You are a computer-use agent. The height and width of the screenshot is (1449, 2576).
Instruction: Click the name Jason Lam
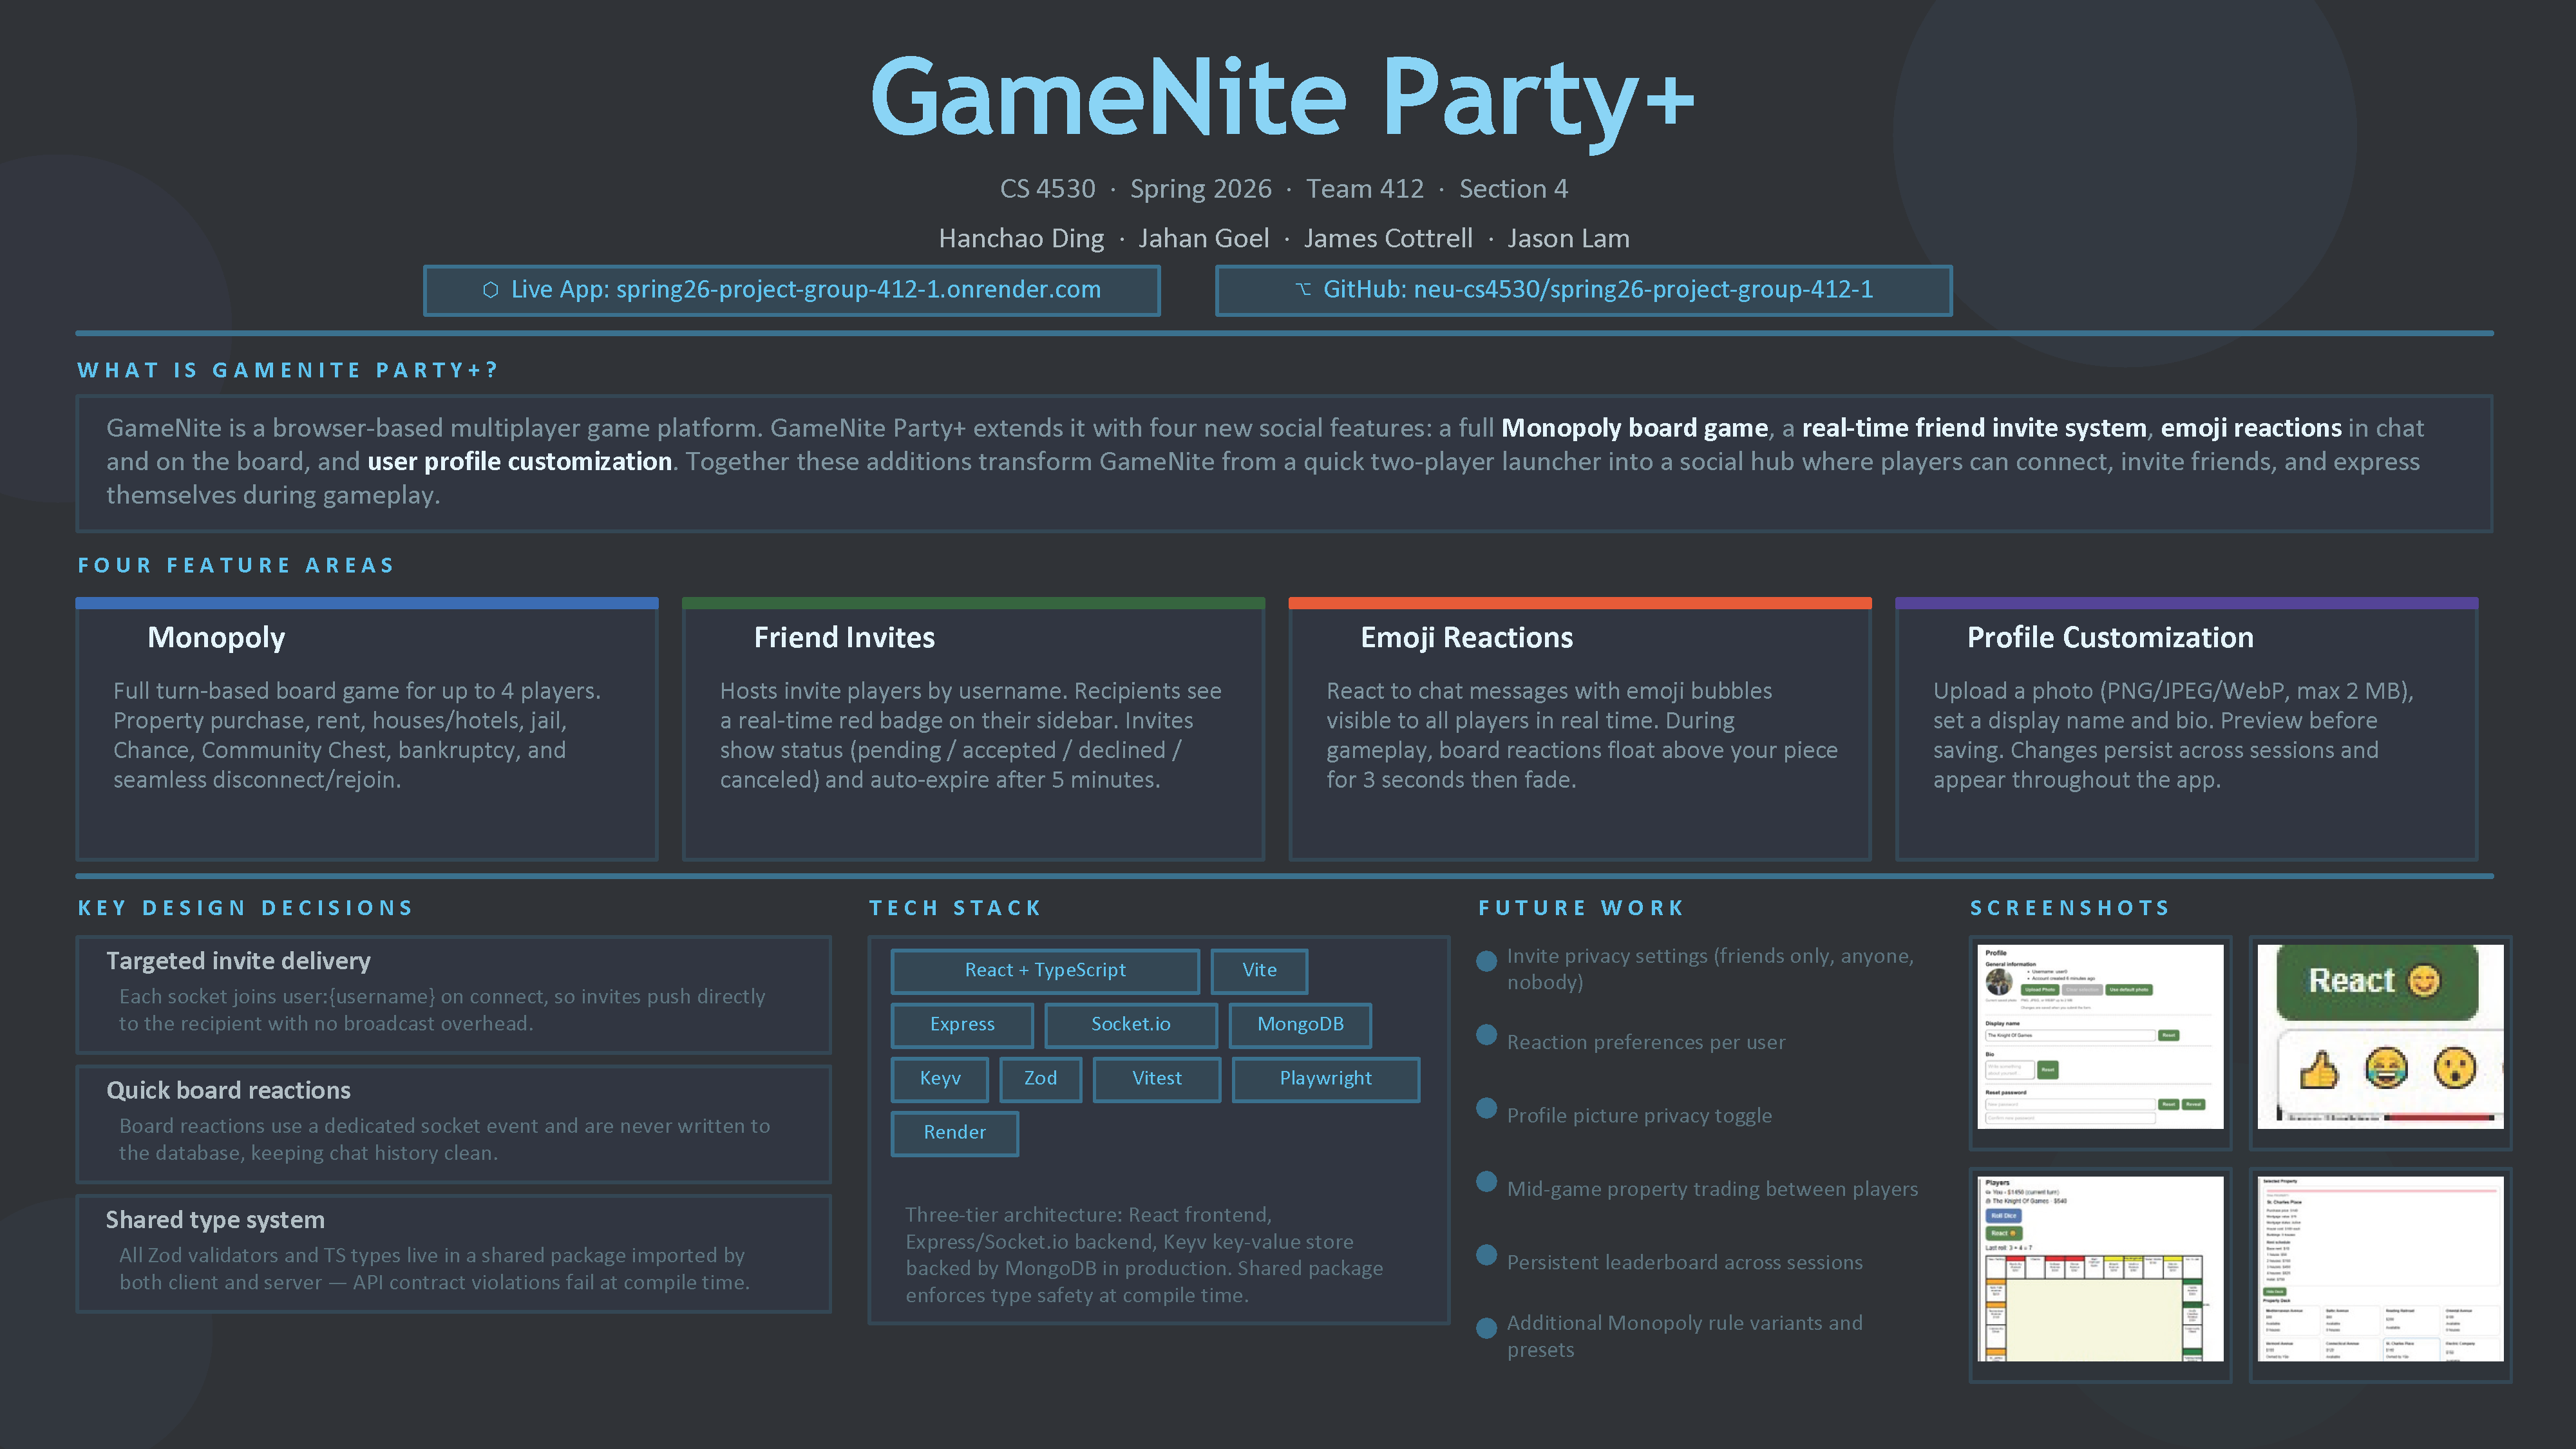pyautogui.click(x=1568, y=239)
